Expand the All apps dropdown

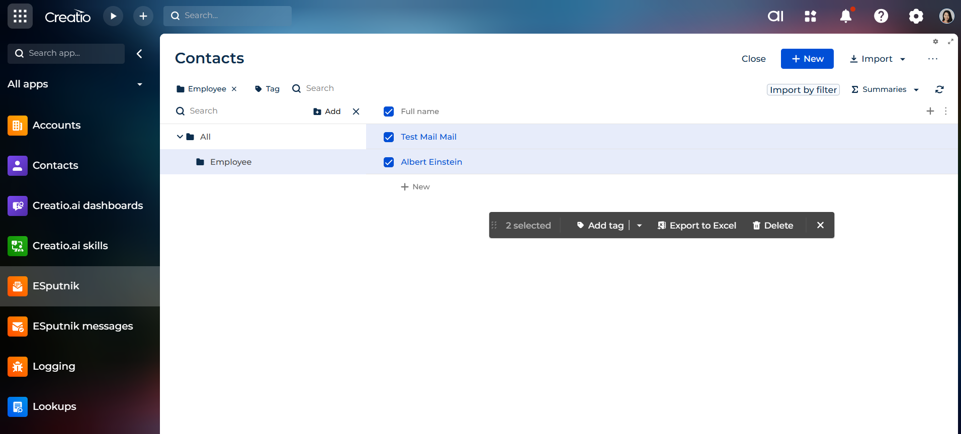(75, 84)
